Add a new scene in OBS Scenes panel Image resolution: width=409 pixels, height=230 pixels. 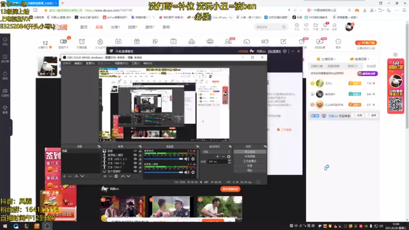64,176
